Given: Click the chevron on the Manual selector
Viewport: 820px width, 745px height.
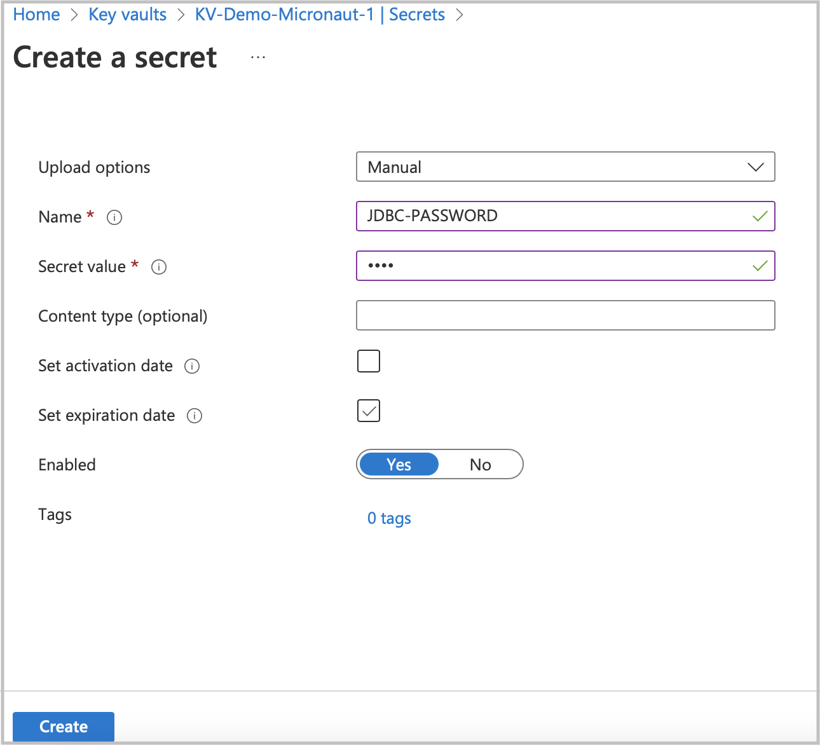Looking at the screenshot, I should click(x=756, y=167).
